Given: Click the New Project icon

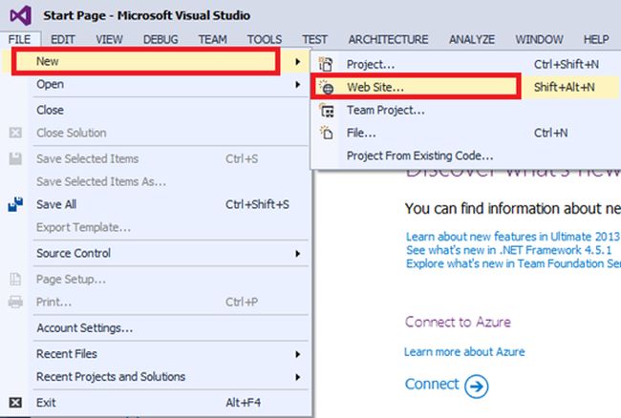Looking at the screenshot, I should 327,64.
